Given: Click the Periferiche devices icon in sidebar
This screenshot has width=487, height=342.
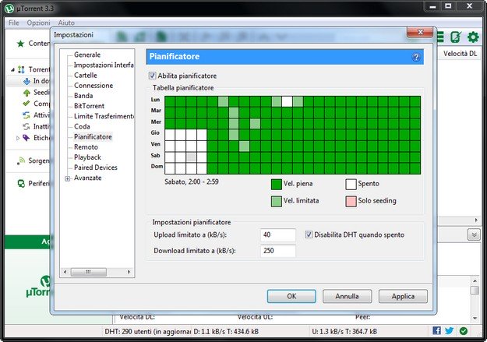Looking at the screenshot, I should [21, 184].
